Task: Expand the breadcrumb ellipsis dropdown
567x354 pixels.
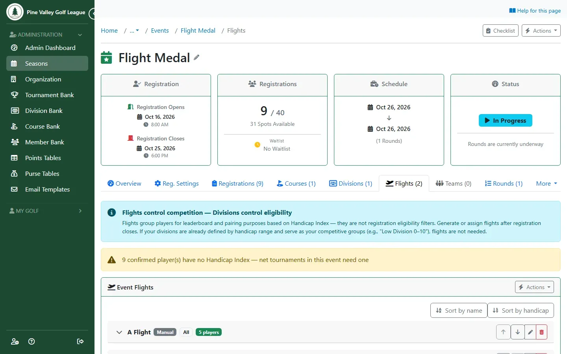Action: point(134,31)
